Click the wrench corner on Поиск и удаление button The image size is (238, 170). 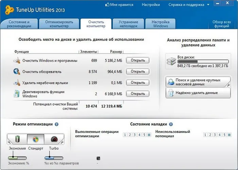pyautogui.click(x=228, y=85)
